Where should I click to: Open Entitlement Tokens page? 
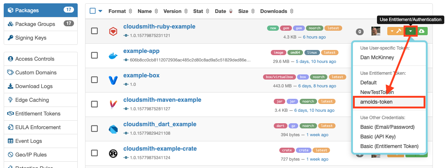coord(41,114)
